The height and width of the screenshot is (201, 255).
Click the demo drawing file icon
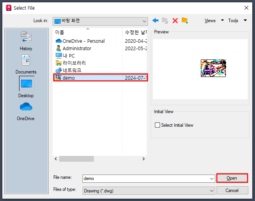click(x=58, y=78)
